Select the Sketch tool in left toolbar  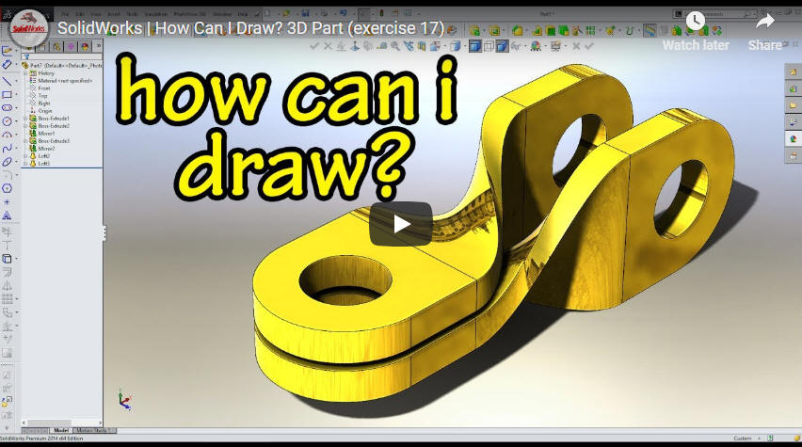pos(7,51)
